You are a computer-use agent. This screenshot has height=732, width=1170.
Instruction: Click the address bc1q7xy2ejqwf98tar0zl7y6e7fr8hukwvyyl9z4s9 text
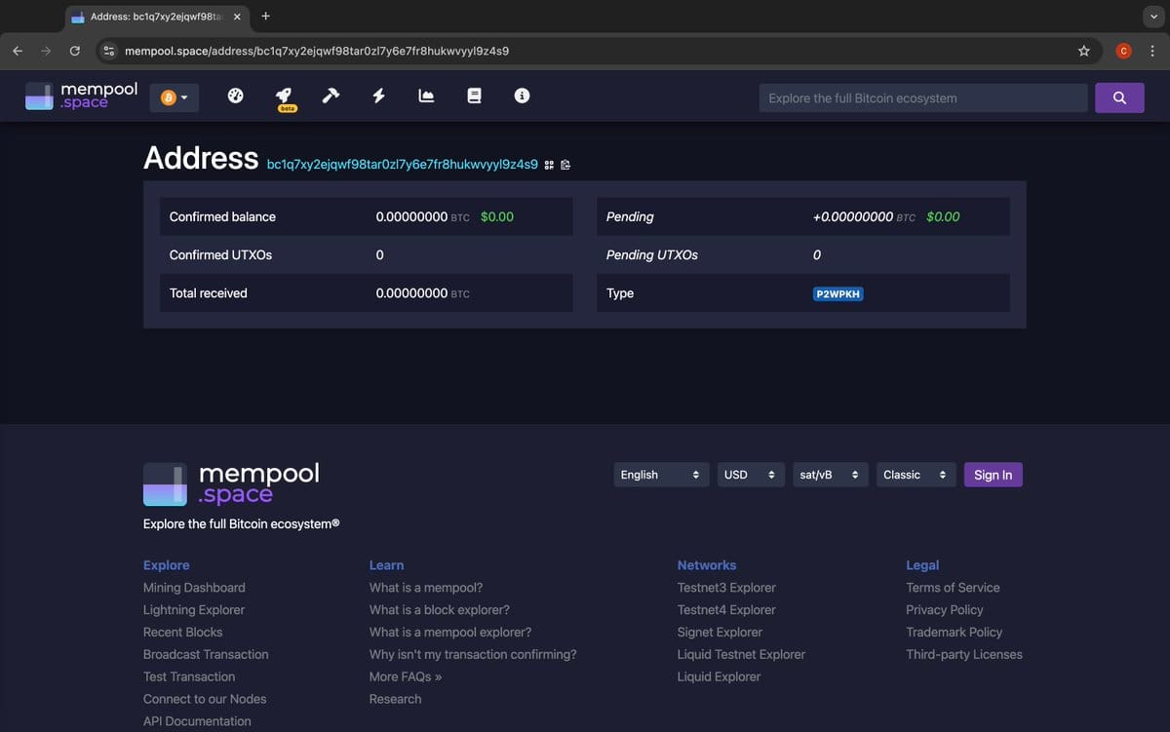tap(402, 164)
